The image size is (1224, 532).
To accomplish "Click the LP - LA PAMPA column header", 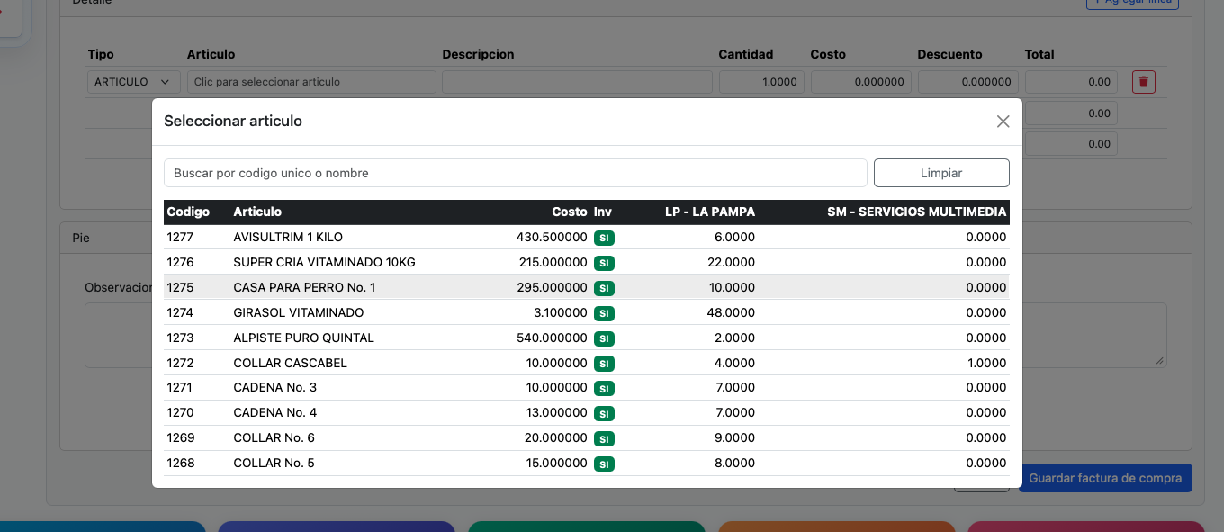I will [x=710, y=212].
